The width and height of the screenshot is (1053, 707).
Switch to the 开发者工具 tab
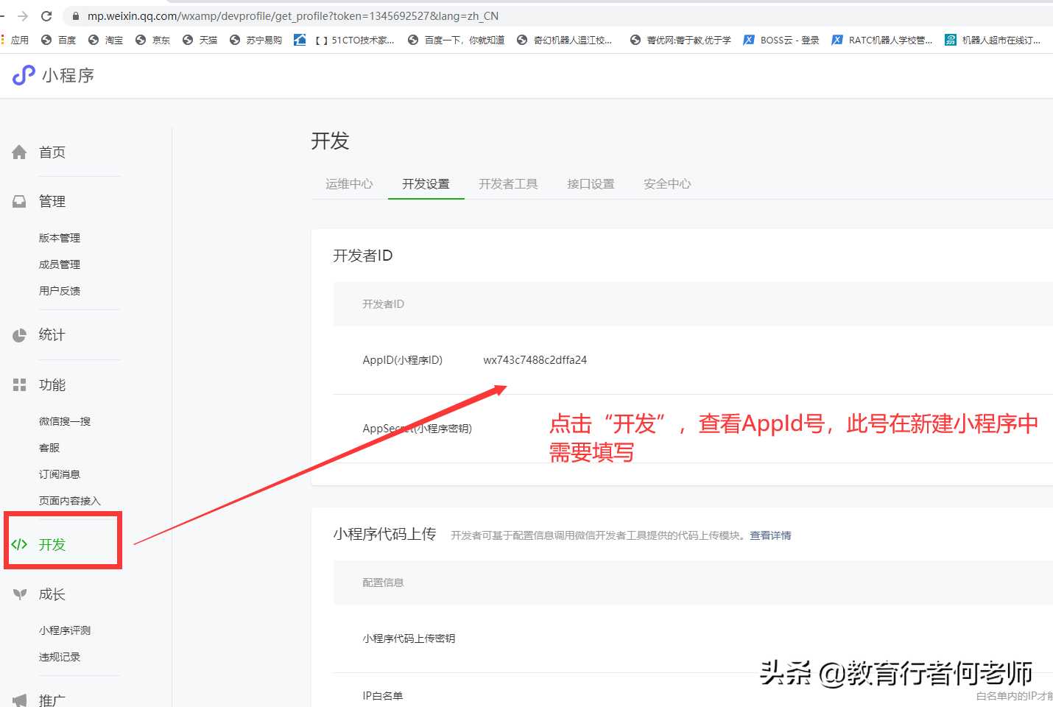508,184
